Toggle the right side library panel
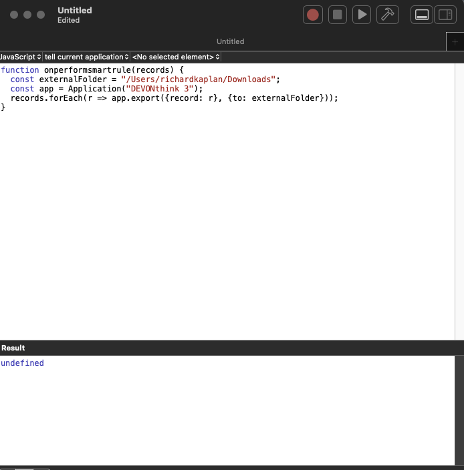This screenshot has height=470, width=464. (x=444, y=15)
